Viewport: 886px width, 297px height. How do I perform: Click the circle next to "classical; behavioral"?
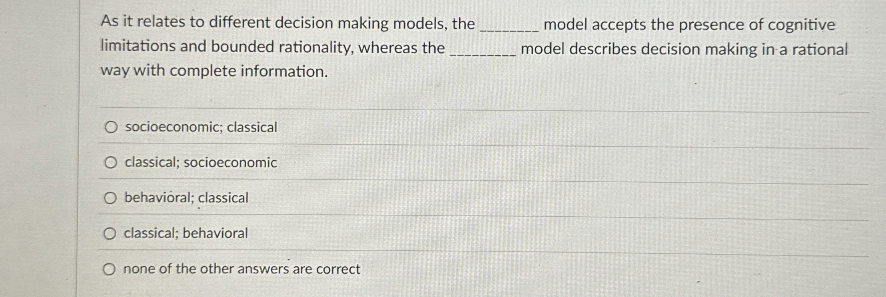(111, 233)
